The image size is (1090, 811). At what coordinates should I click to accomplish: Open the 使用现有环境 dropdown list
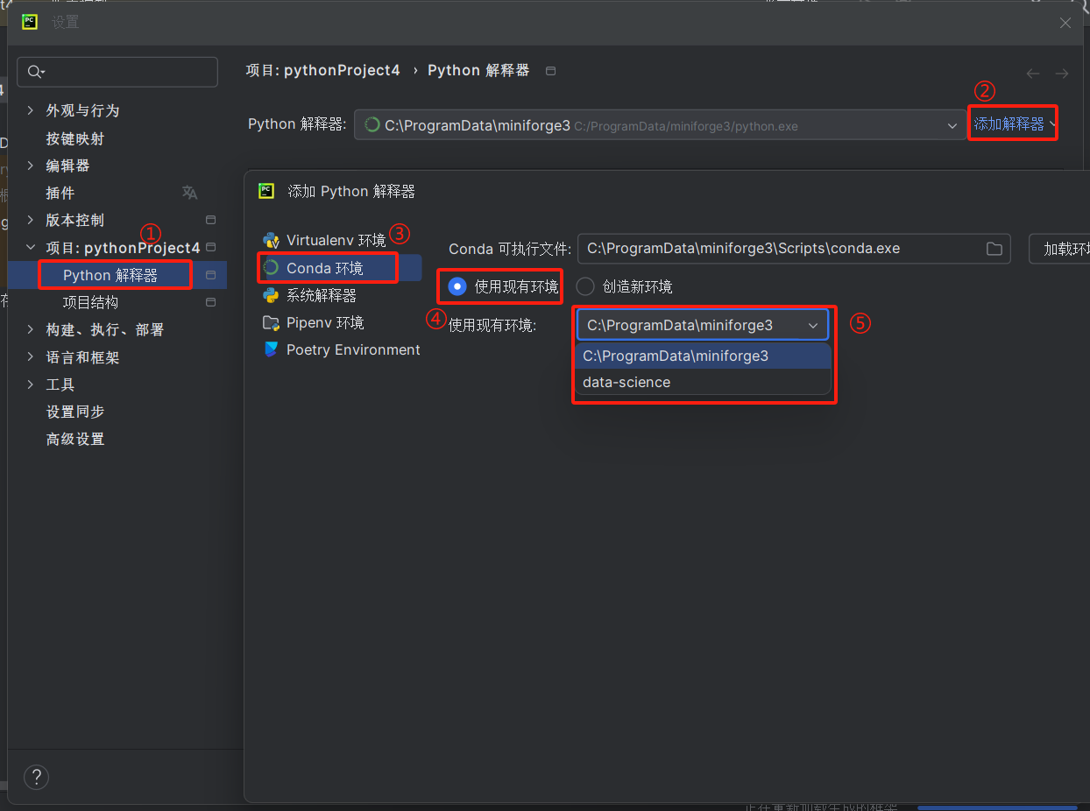coord(812,325)
